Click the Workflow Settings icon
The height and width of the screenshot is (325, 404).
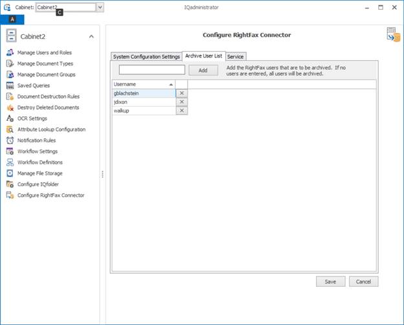click(x=10, y=151)
